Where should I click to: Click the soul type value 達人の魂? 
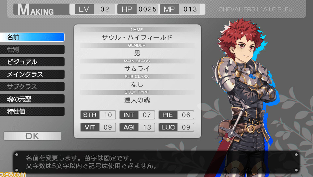[137, 100]
